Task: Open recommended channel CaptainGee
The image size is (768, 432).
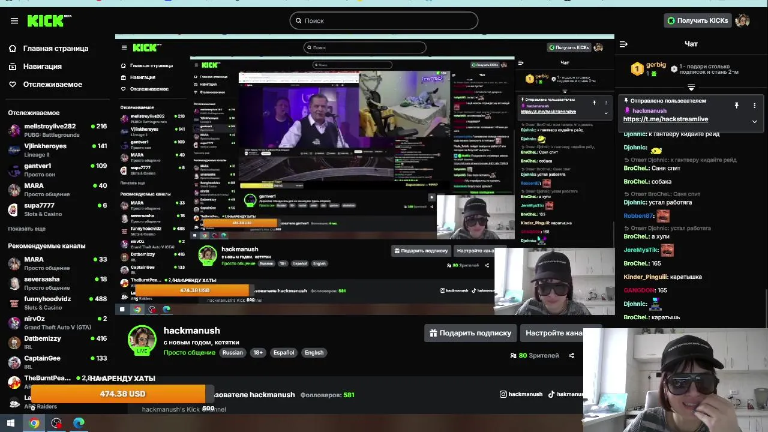Action: [58, 362]
